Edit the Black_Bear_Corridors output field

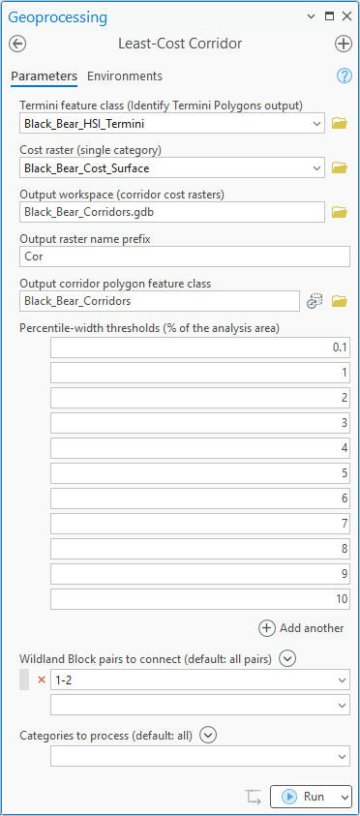(159, 301)
